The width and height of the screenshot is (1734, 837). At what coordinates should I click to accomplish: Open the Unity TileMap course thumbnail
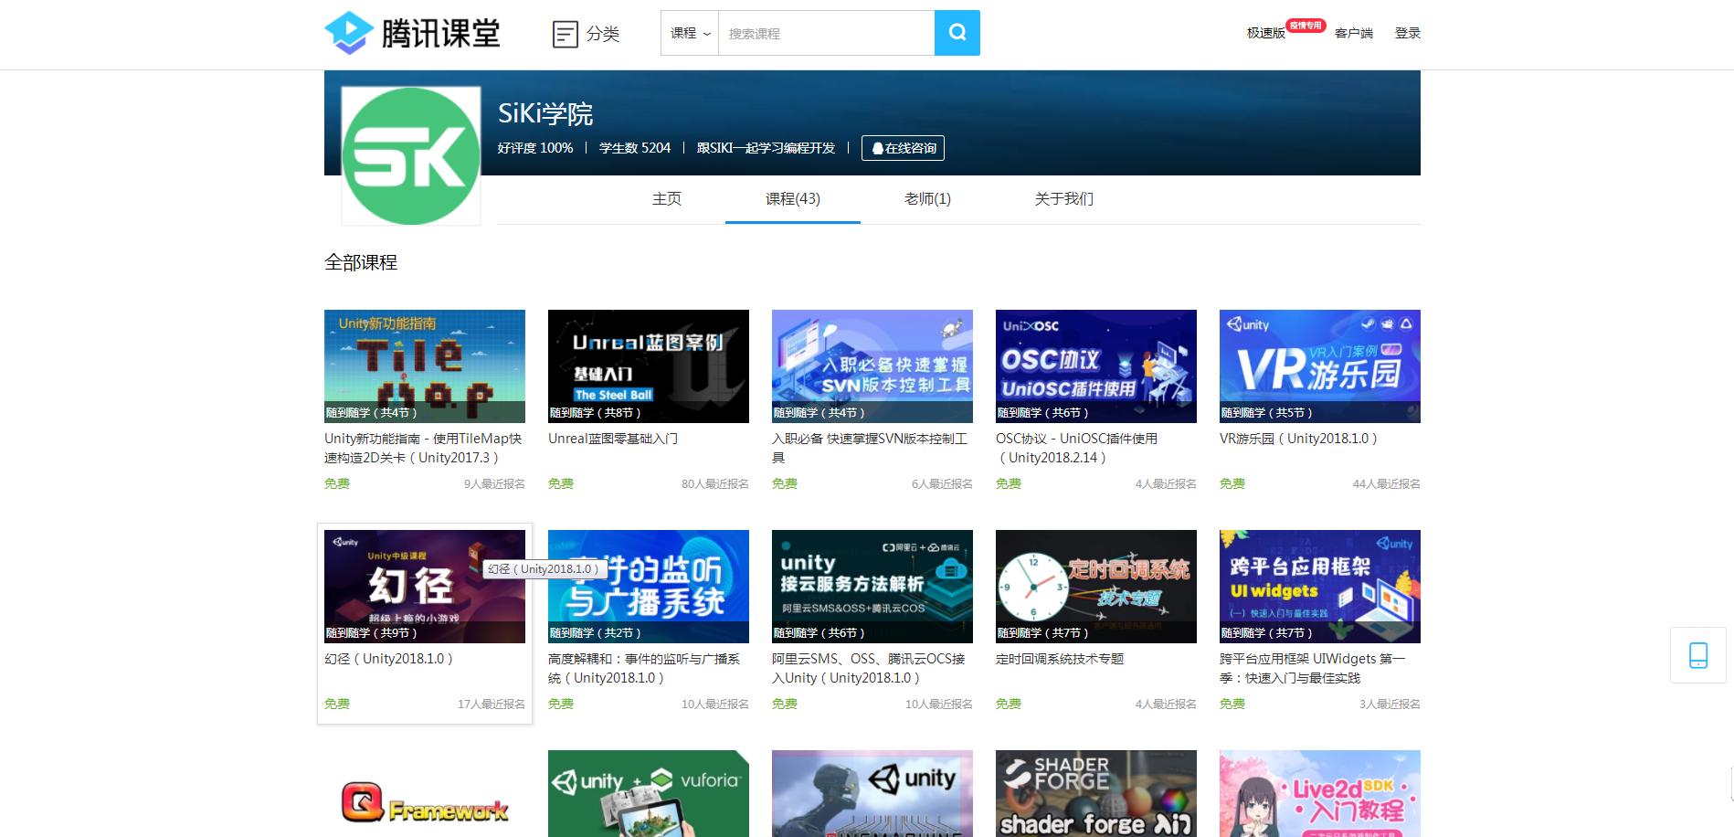point(425,366)
